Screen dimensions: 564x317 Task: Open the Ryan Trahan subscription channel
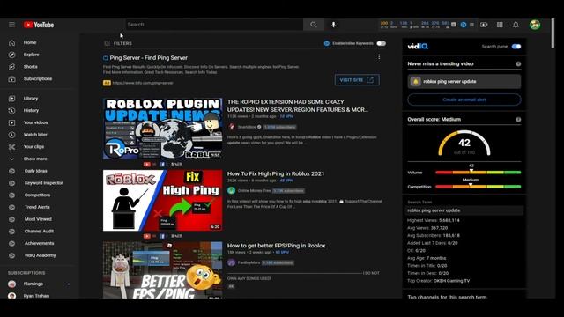(x=36, y=296)
